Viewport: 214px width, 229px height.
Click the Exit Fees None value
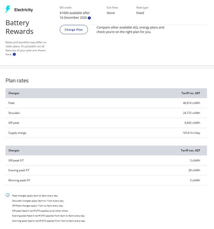tap(111, 13)
